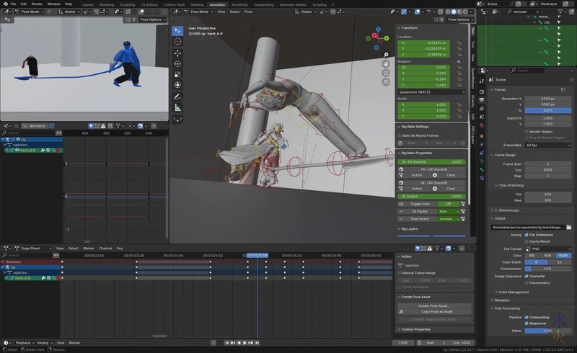Select the Scale tool in viewport toolbar
Viewport: 577px width, 353px height.
(177, 74)
